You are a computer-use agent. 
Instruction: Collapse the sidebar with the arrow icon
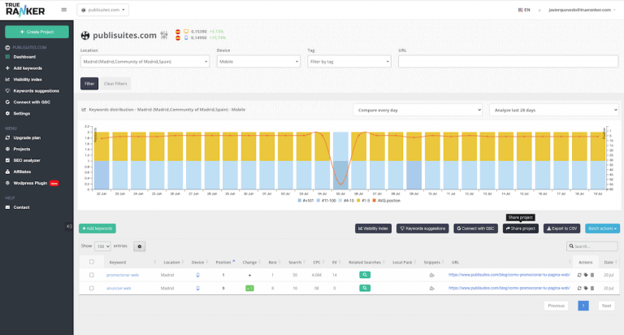pyautogui.click(x=69, y=226)
